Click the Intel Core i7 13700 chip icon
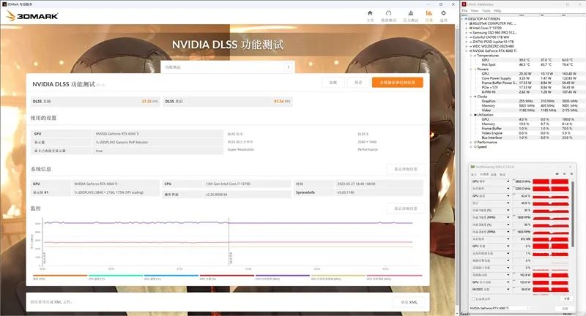The width and height of the screenshot is (586, 316). (470, 28)
